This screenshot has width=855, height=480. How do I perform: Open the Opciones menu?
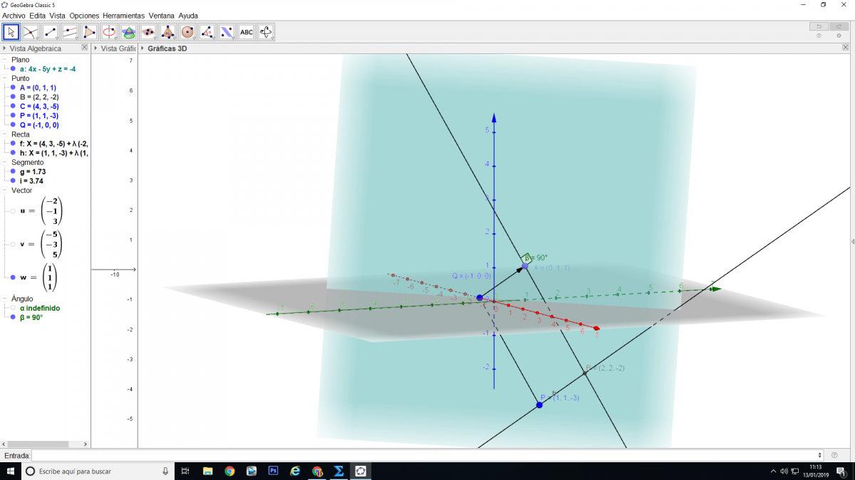pyautogui.click(x=84, y=15)
